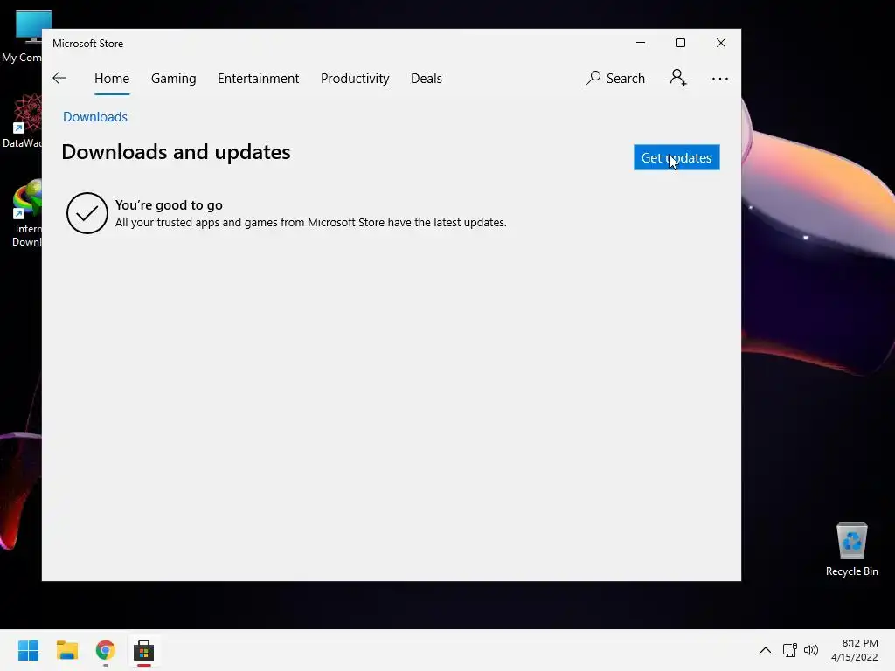Open the Windows Start menu
Viewport: 895px width, 671px height.
tap(29, 650)
